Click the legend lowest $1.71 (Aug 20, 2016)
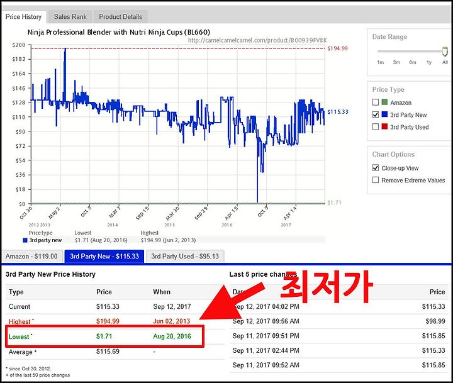453x383 pixels. coord(101,240)
